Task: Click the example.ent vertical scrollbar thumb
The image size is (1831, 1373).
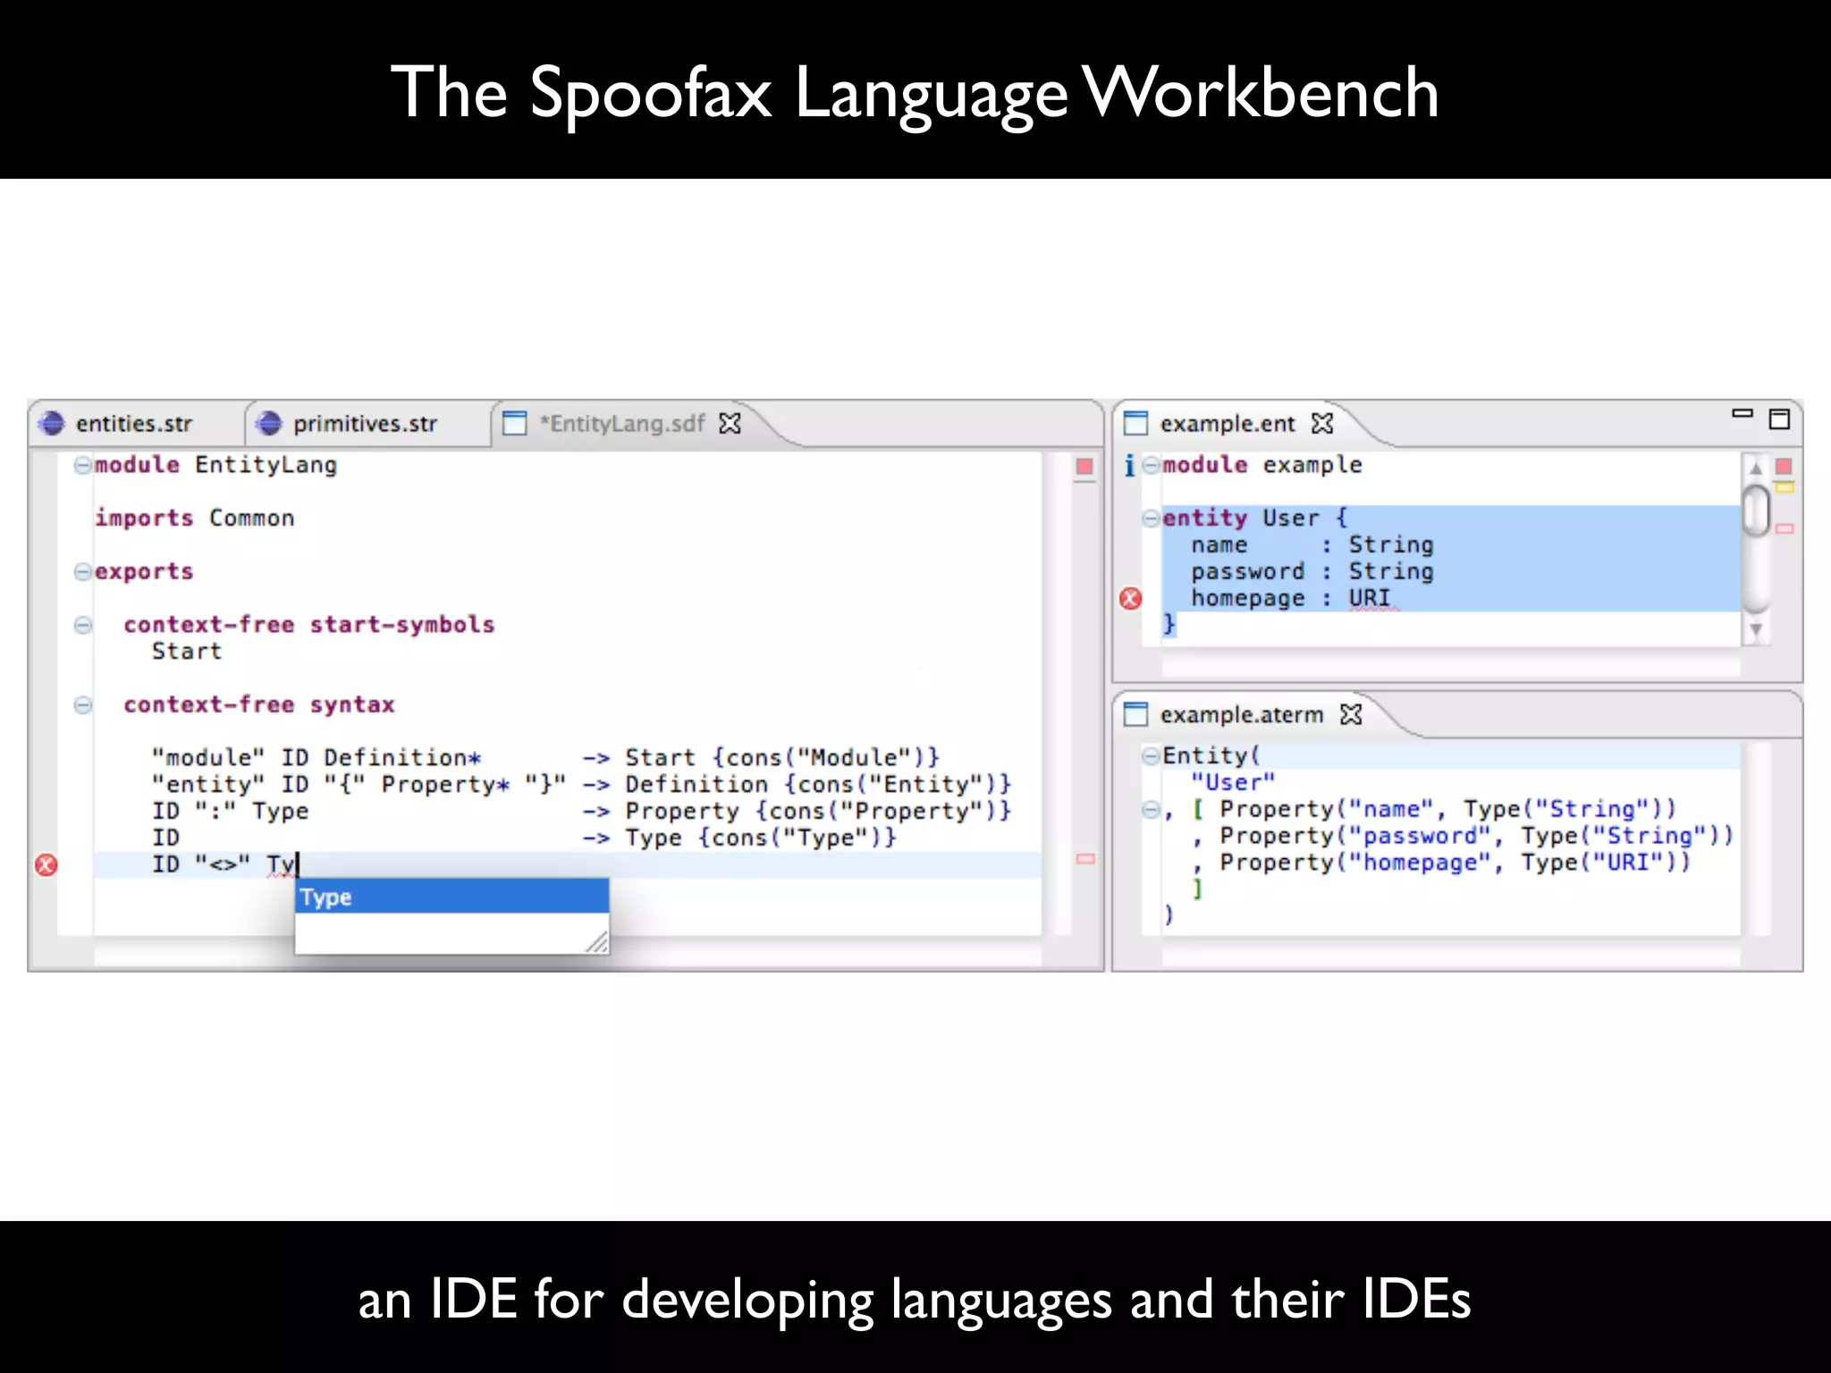Action: pyautogui.click(x=1756, y=510)
